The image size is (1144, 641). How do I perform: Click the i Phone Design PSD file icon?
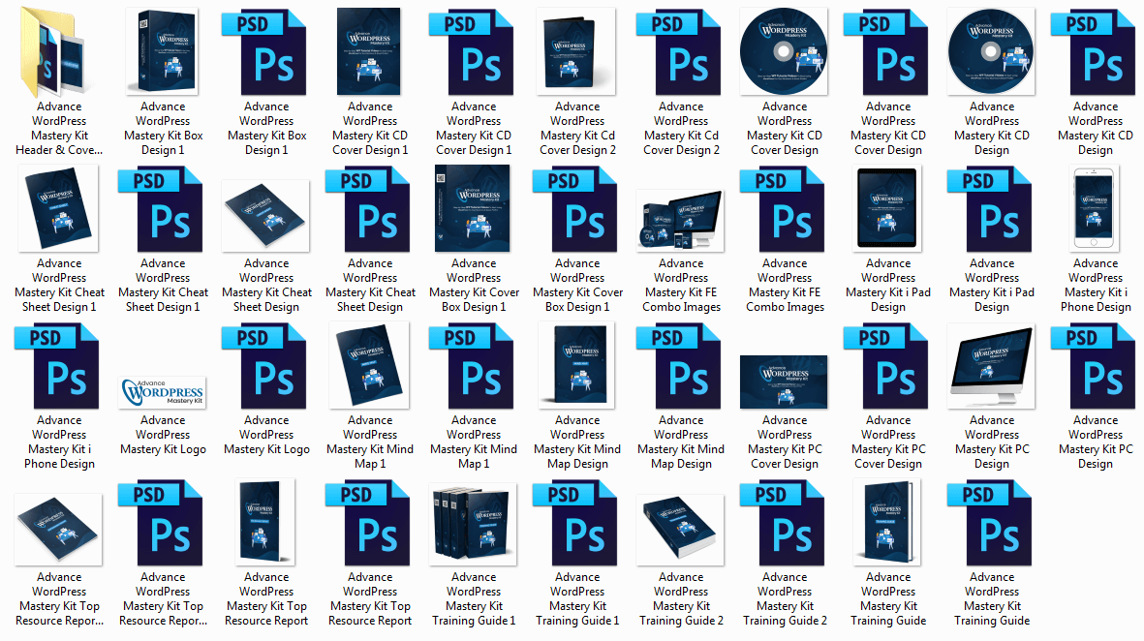pos(56,366)
